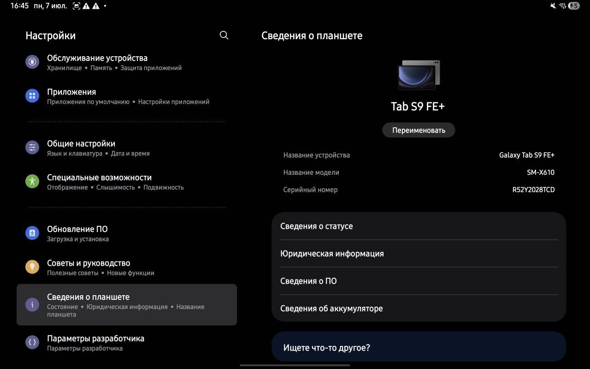590x369 pixels.
Task: Tap the clock showing 16:45
Action: tap(19, 6)
